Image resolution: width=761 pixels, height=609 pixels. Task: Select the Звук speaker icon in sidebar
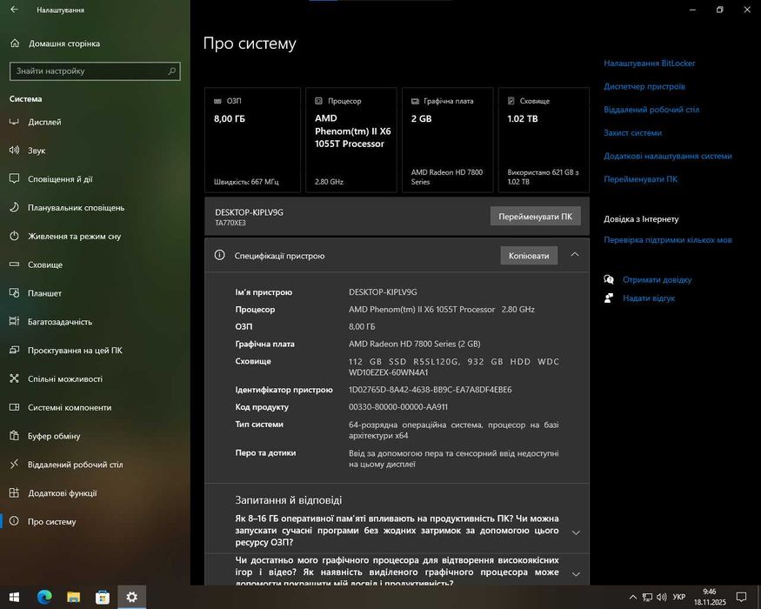point(14,150)
